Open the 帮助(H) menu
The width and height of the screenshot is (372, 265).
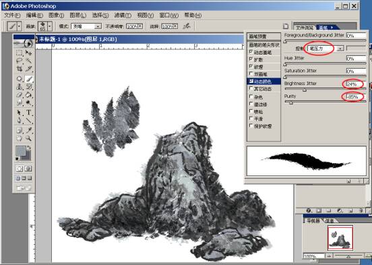point(193,16)
